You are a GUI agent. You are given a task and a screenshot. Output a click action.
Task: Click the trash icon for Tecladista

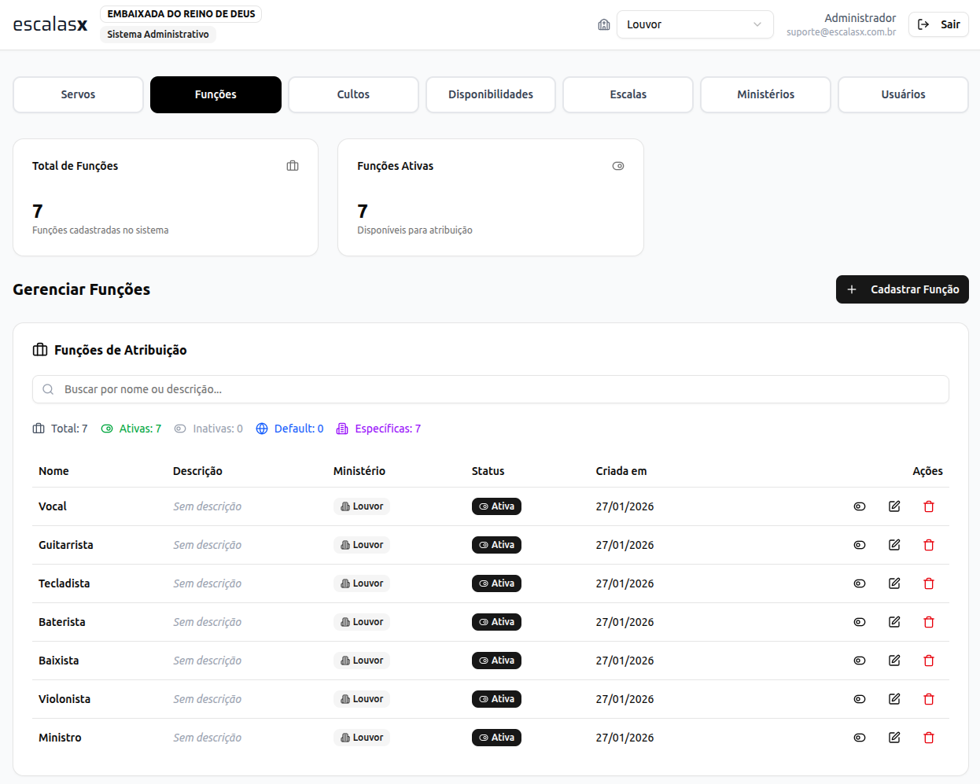coord(928,583)
